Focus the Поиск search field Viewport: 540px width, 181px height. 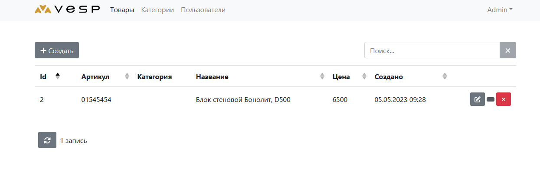pyautogui.click(x=432, y=50)
